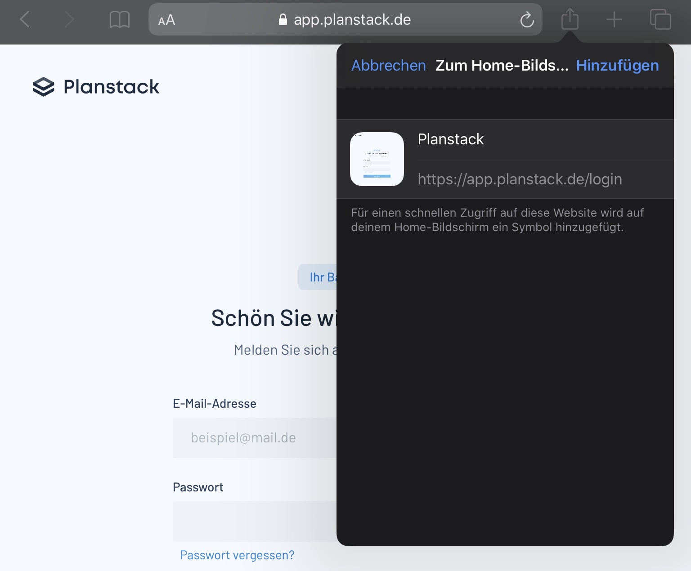
Task: Select the app.planstack.de address bar
Action: point(345,19)
